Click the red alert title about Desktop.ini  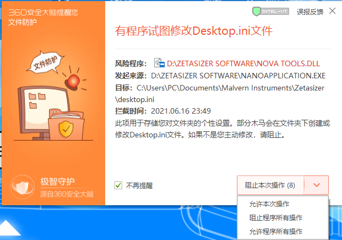(x=194, y=31)
